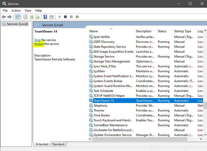Refresh the services list with the refresh icon

[31, 17]
